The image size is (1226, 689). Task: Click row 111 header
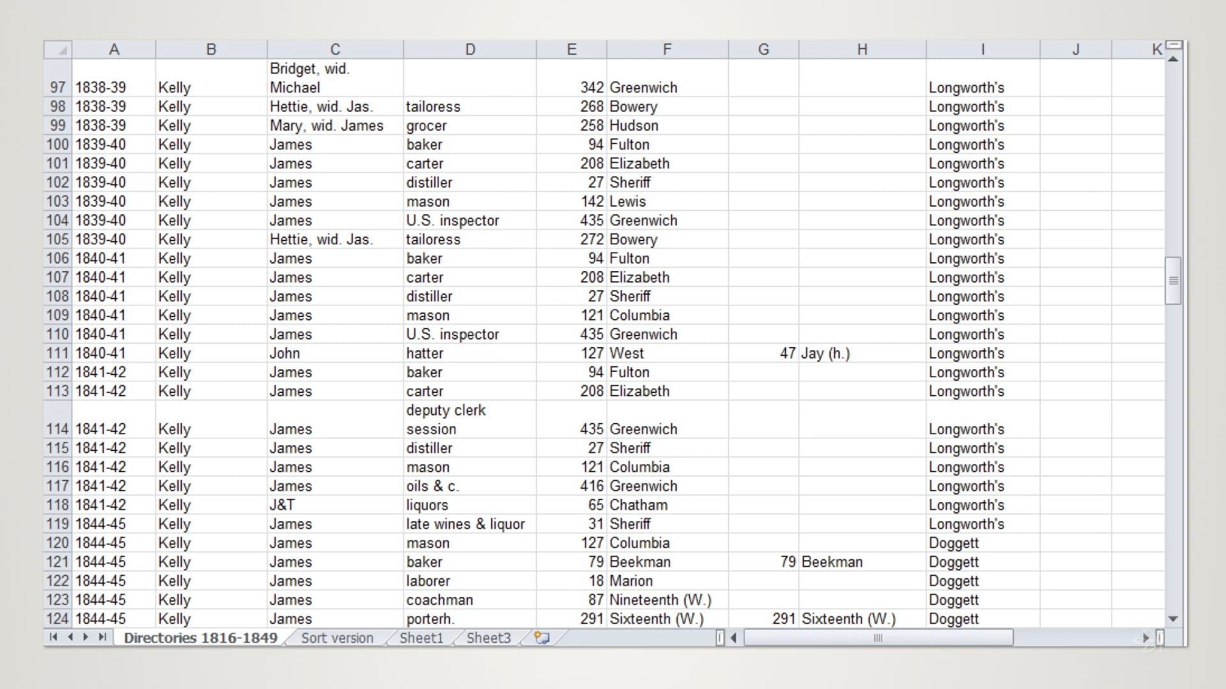(57, 353)
